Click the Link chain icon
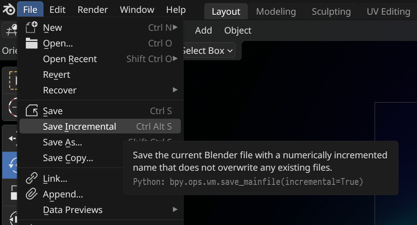Viewport: 417px width, 225px height. (31, 179)
